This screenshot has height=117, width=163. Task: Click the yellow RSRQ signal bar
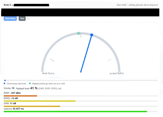click(39, 101)
